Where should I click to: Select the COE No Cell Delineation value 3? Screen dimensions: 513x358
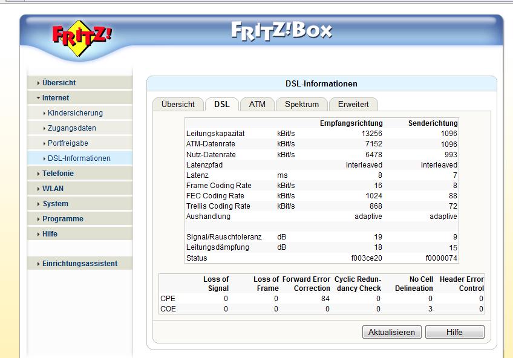(430, 309)
